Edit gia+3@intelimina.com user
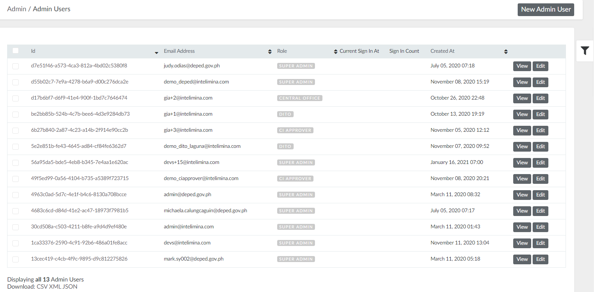This screenshot has height=292, width=594. [541, 131]
